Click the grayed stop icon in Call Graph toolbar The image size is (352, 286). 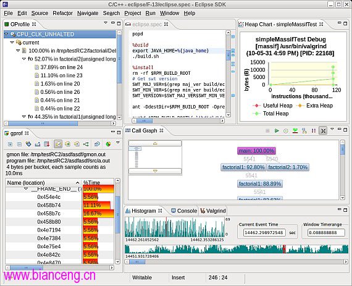(x=267, y=131)
